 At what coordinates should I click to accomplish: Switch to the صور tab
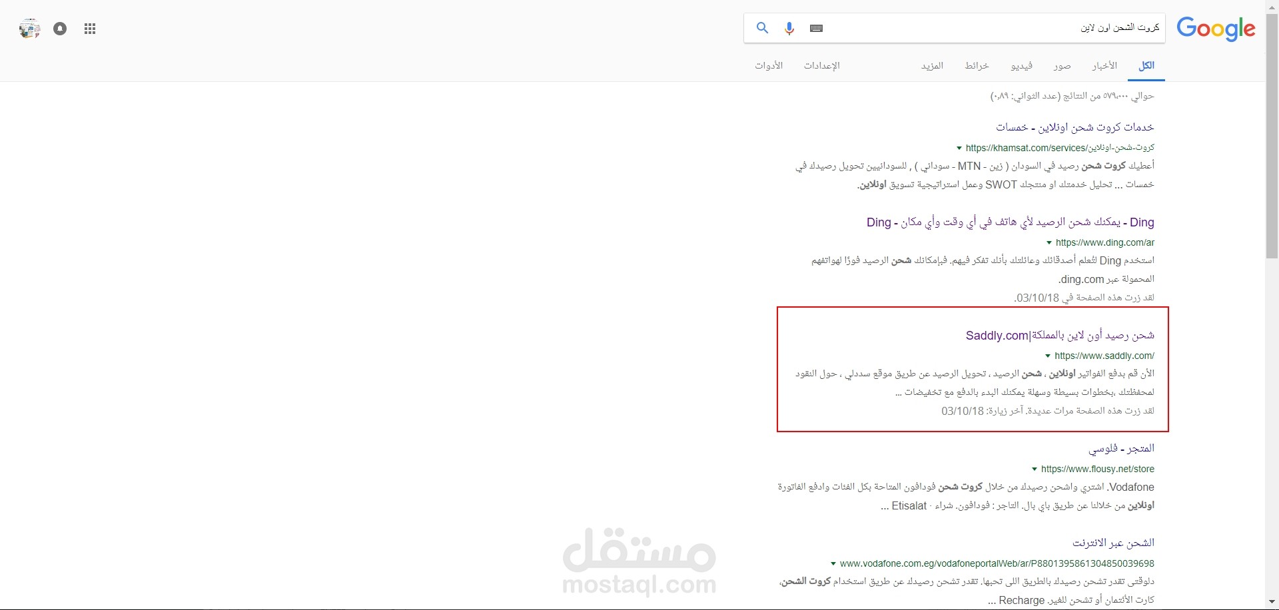tap(1062, 65)
